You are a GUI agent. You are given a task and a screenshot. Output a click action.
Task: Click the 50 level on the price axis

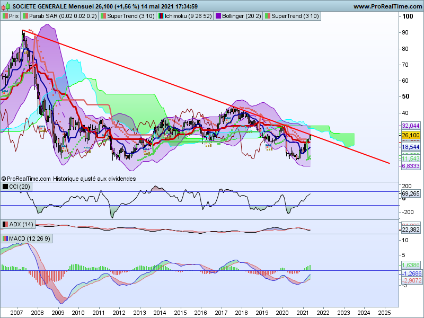(405, 96)
